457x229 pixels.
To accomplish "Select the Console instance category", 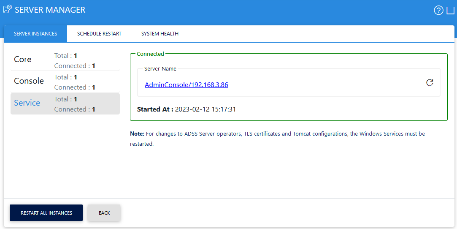I will pos(29,81).
